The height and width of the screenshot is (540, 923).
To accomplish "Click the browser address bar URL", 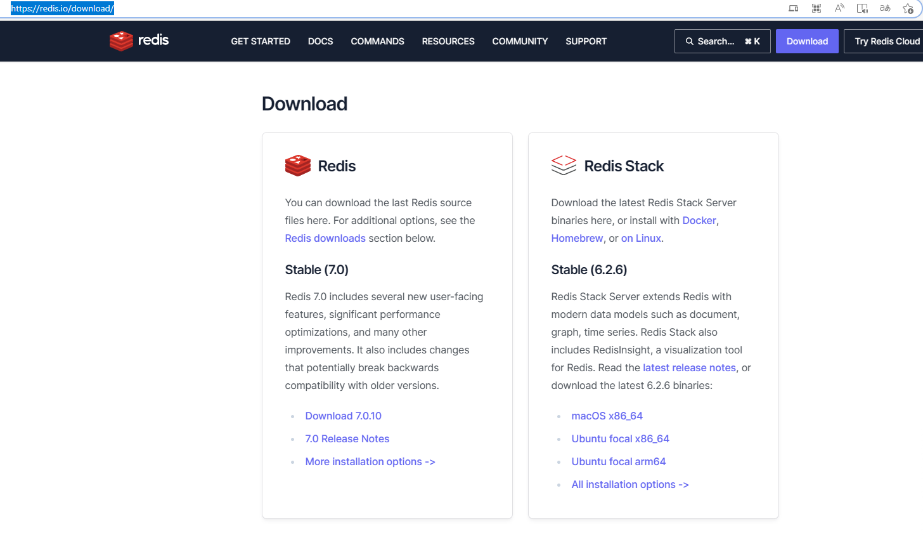I will point(62,8).
